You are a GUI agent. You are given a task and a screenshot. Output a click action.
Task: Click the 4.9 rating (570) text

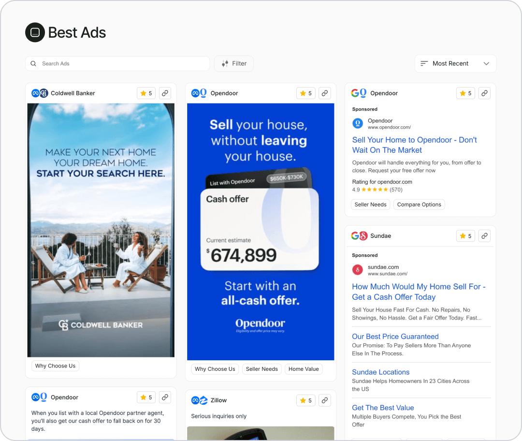click(x=377, y=190)
